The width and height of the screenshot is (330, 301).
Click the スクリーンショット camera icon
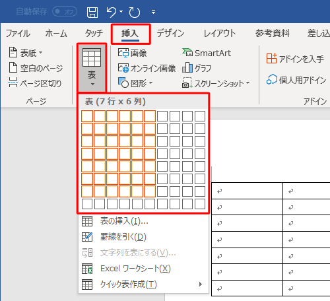pyautogui.click(x=187, y=83)
